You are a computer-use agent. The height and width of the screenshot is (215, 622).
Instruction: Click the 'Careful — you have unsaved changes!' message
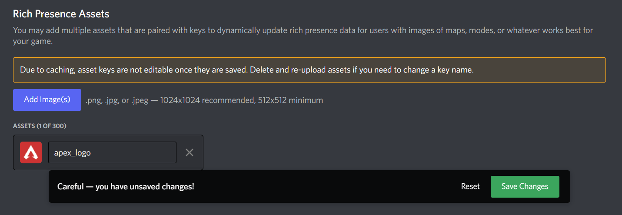126,187
